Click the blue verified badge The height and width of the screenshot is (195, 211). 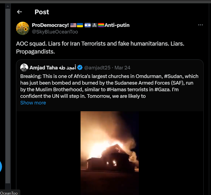click(x=80, y=67)
